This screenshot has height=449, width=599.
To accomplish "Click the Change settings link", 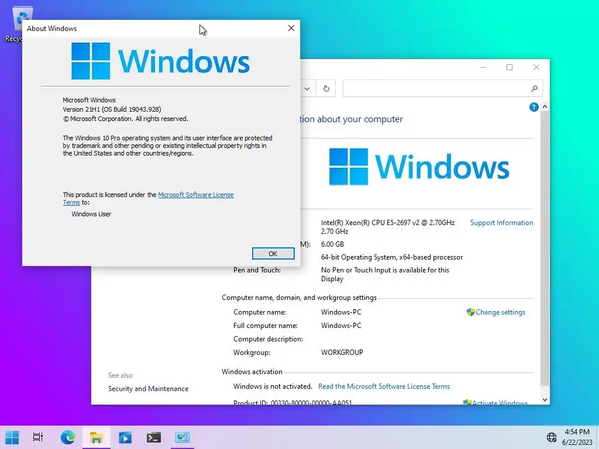I will (x=500, y=312).
